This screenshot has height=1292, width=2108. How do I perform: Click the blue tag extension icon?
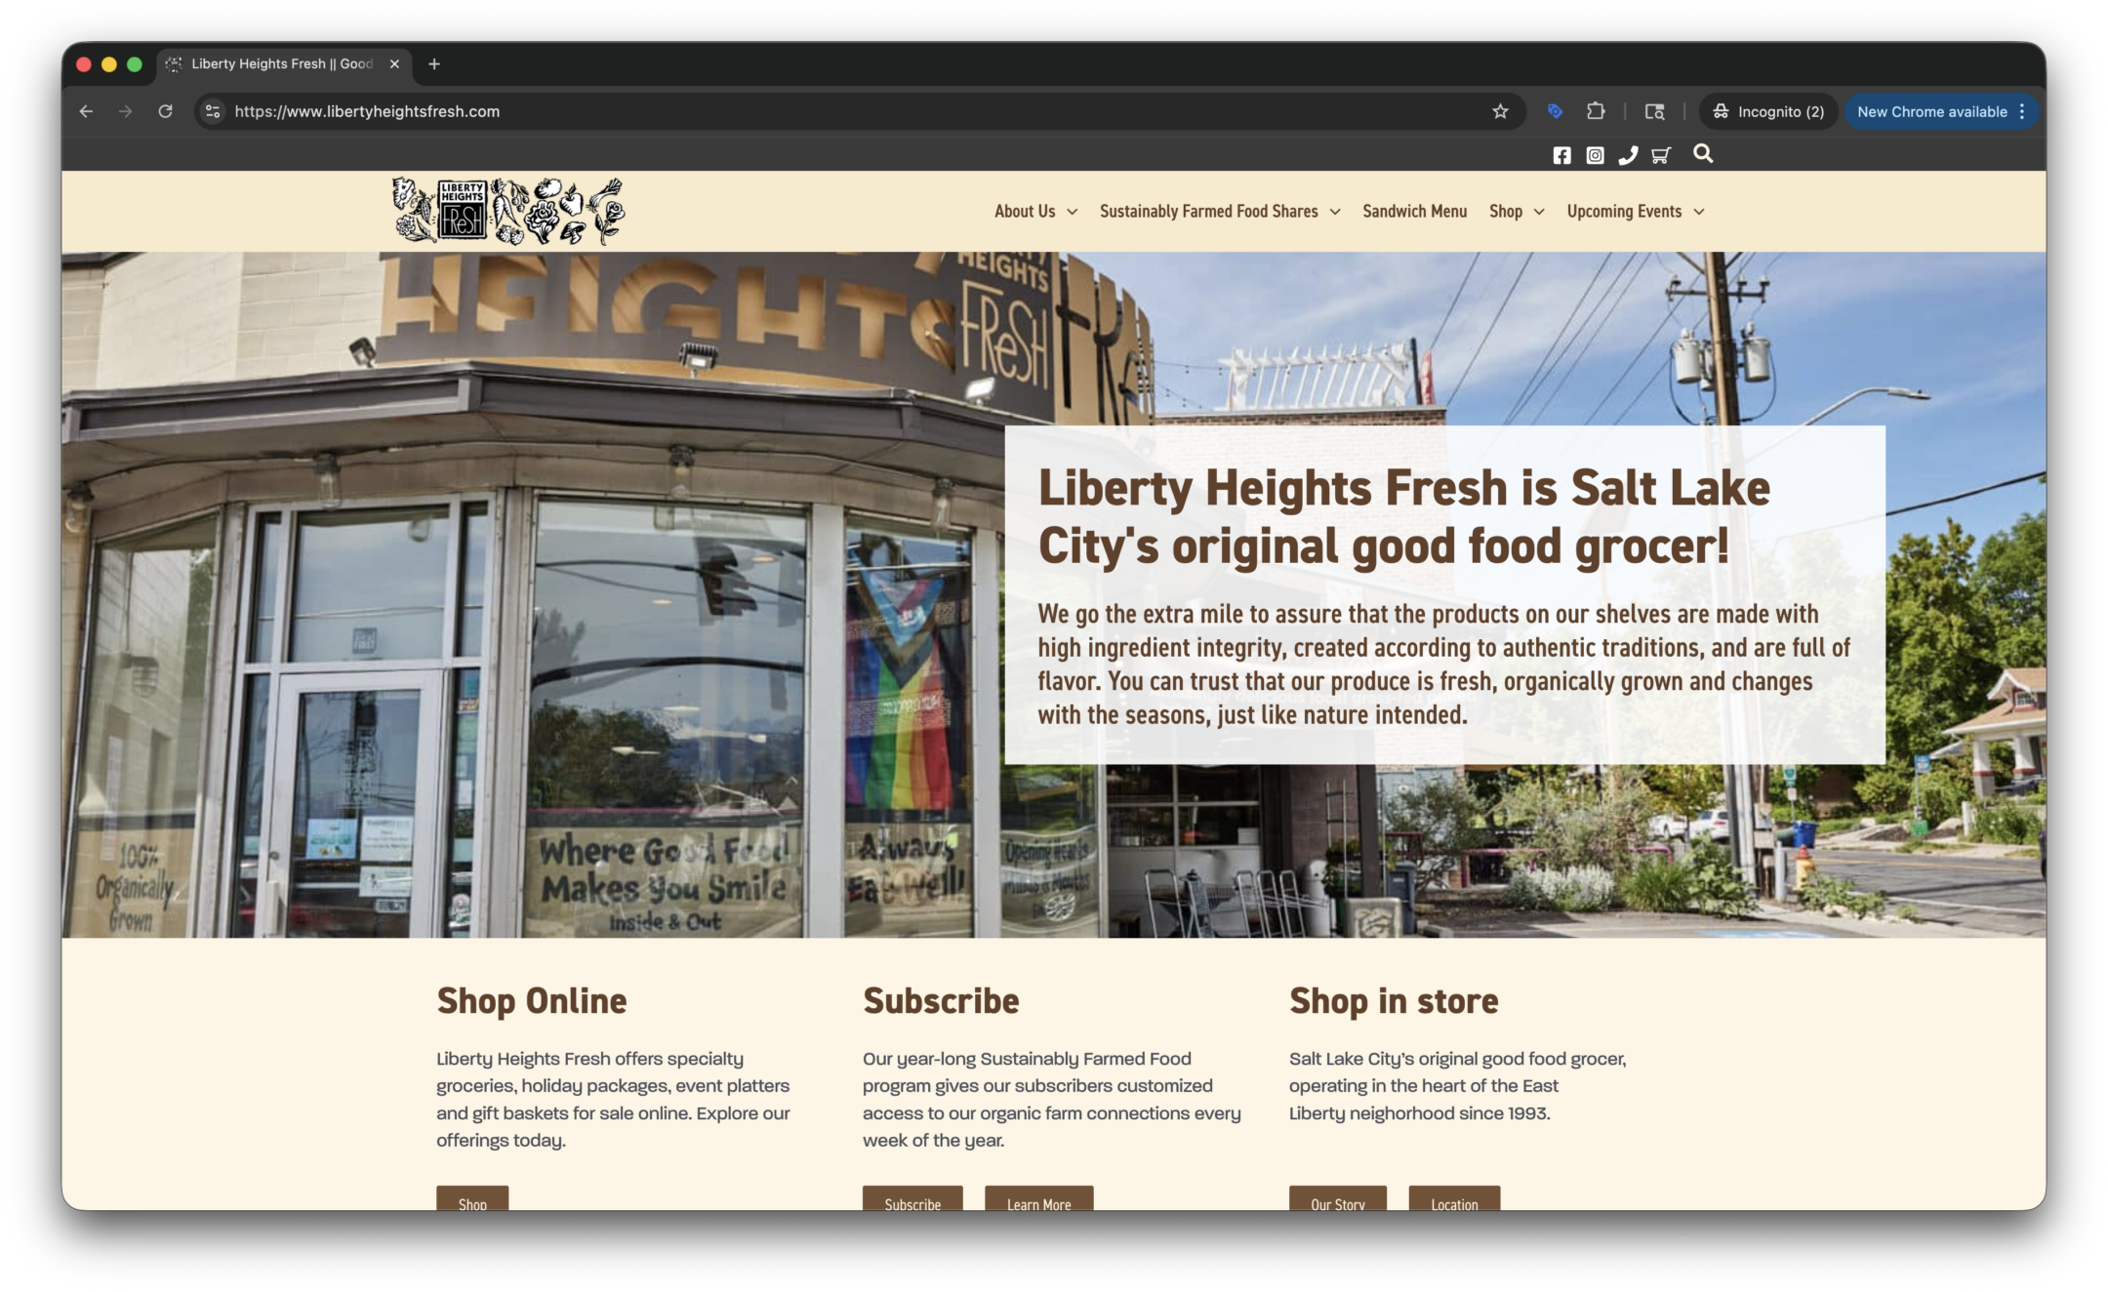pos(1556,111)
